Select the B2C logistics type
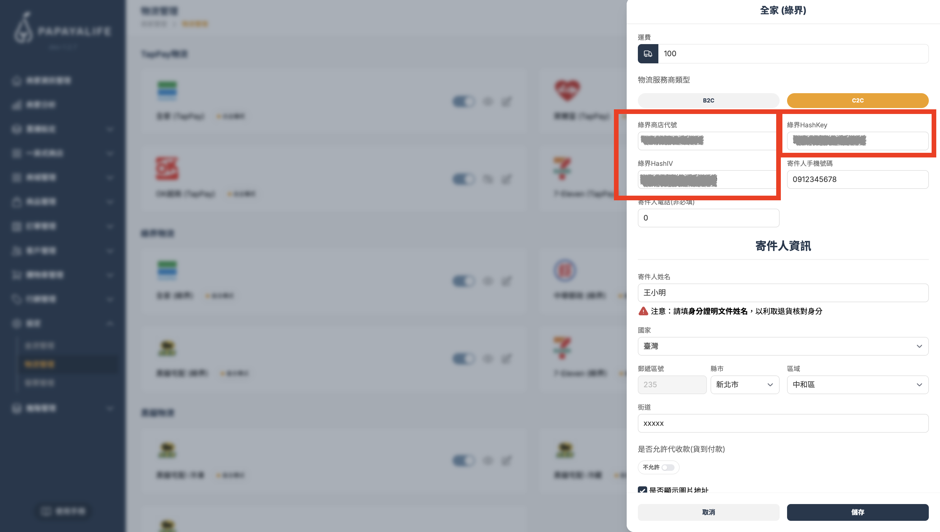Screen dimensions: 940x532 708,101
